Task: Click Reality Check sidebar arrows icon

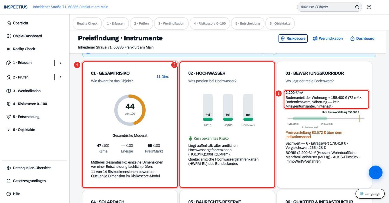Action: coord(9,49)
